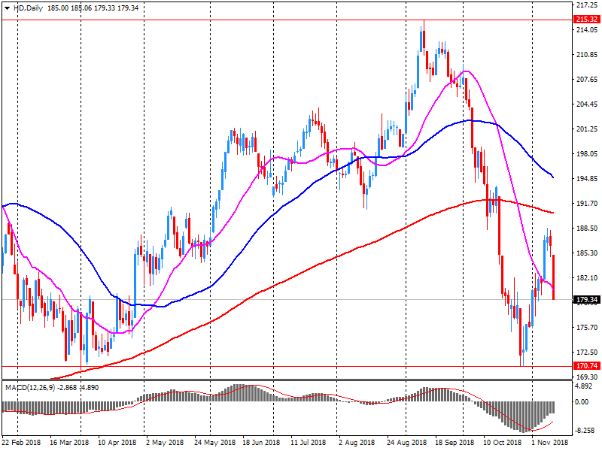Image resolution: width=602 pixels, height=451 pixels.
Task: Select the MACD scale value -8.258
Action: 585,431
